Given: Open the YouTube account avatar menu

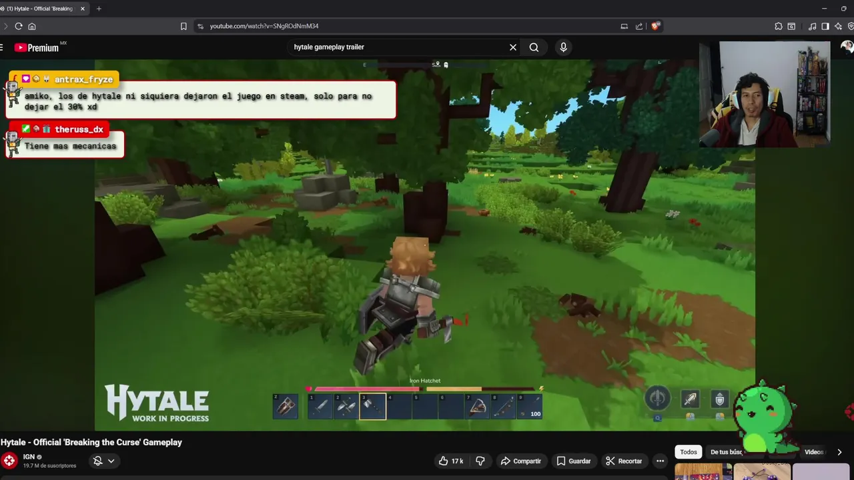Looking at the screenshot, I should coord(847,47).
